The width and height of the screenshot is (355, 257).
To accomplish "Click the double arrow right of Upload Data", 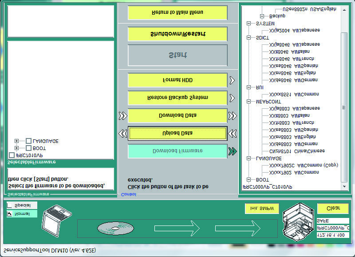I will click(233, 133).
